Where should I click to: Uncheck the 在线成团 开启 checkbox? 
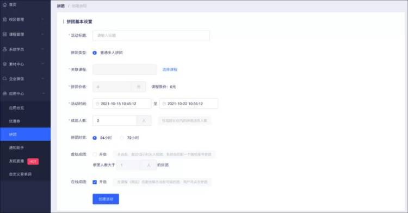95,182
